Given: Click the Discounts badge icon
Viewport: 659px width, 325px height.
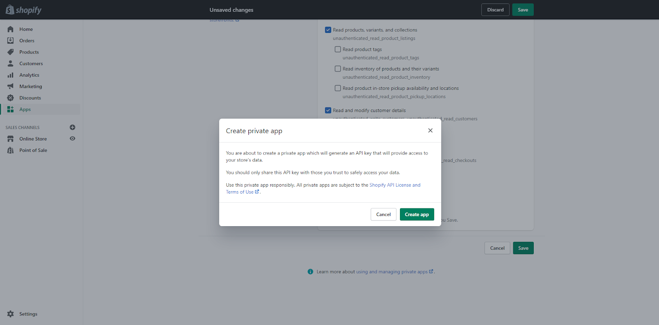Looking at the screenshot, I should [10, 98].
